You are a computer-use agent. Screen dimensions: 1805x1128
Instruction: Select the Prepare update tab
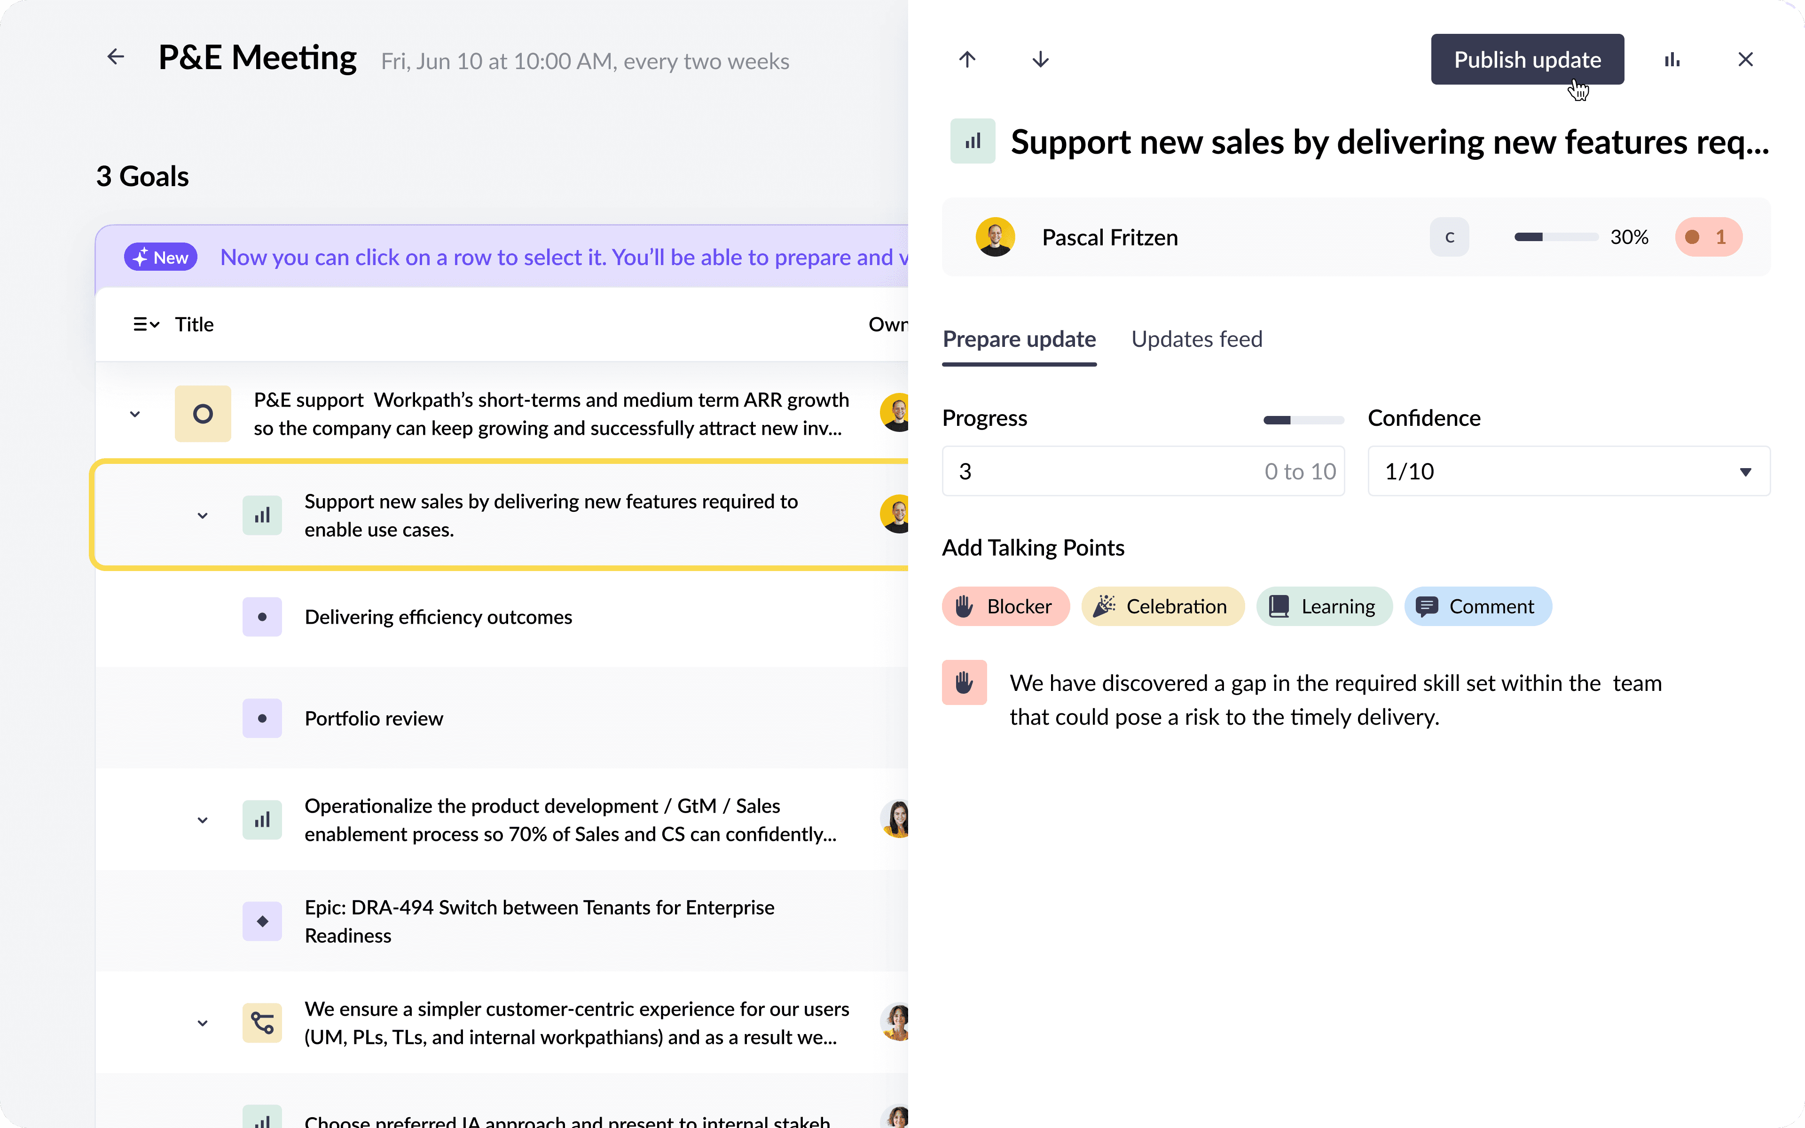tap(1019, 339)
